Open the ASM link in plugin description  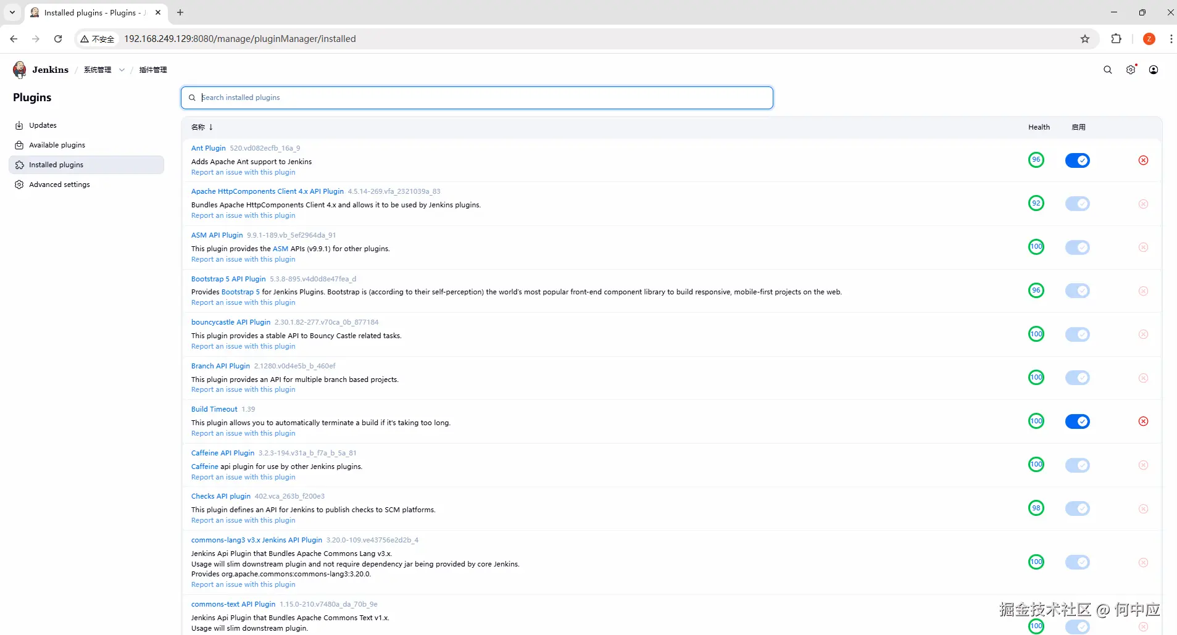click(x=280, y=249)
